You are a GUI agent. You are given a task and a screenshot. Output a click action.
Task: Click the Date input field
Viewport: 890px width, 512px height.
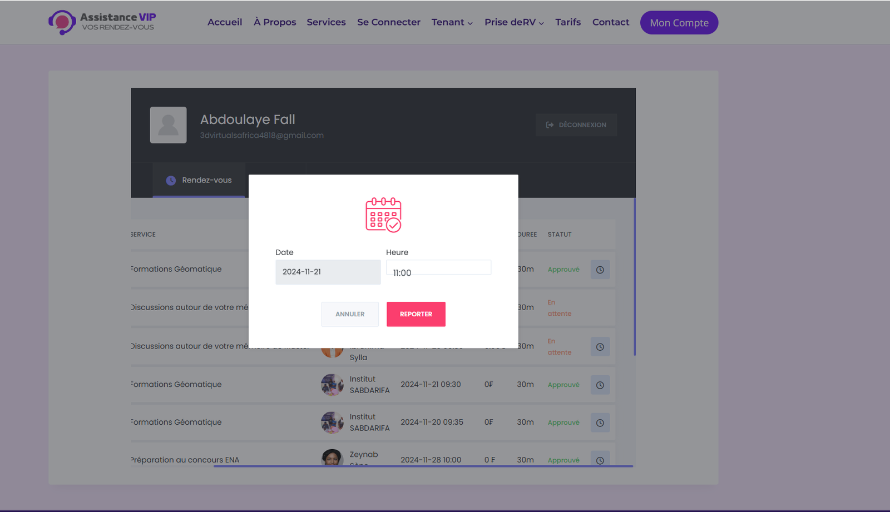[x=328, y=272]
